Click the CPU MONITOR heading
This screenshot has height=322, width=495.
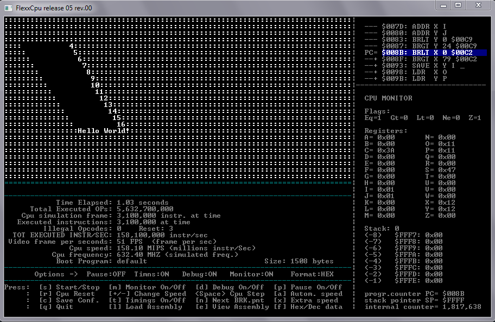point(388,98)
